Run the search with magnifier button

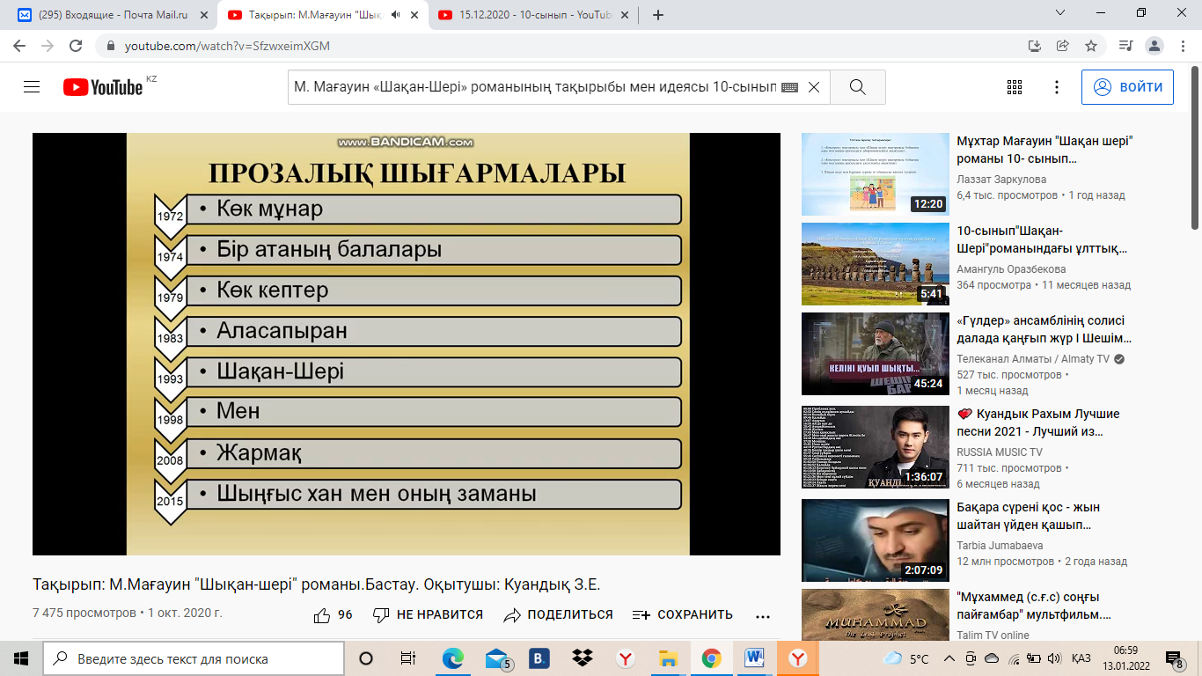[858, 87]
